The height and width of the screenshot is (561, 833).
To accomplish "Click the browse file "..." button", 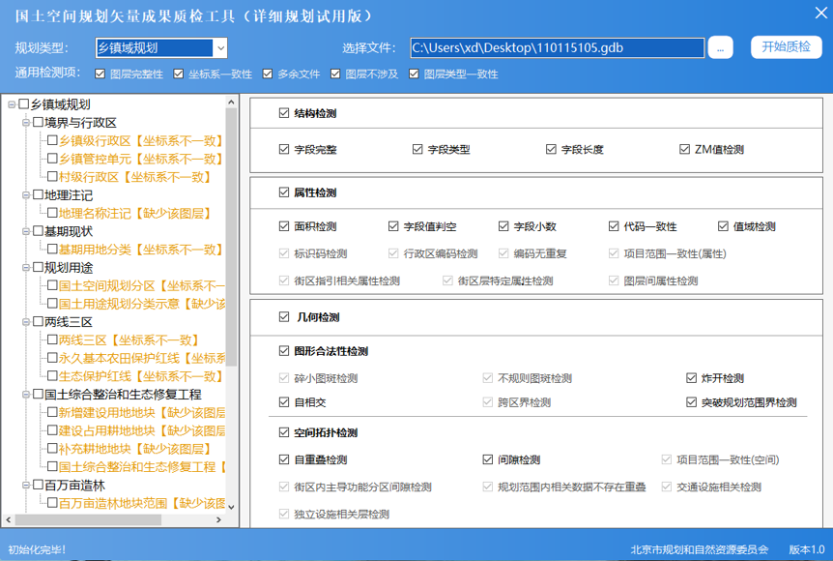I will [x=721, y=48].
